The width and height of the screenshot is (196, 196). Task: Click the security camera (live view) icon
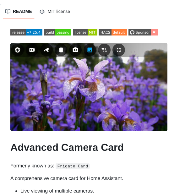pos(46,50)
